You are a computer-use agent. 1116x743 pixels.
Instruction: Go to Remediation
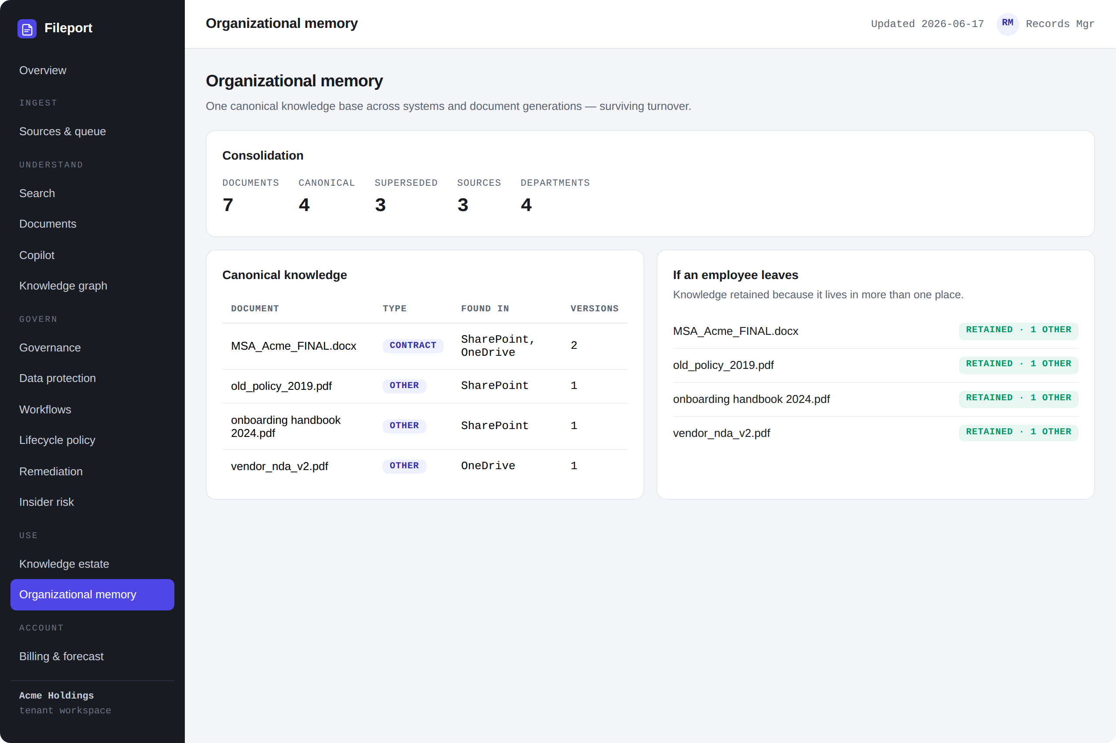[92, 471]
